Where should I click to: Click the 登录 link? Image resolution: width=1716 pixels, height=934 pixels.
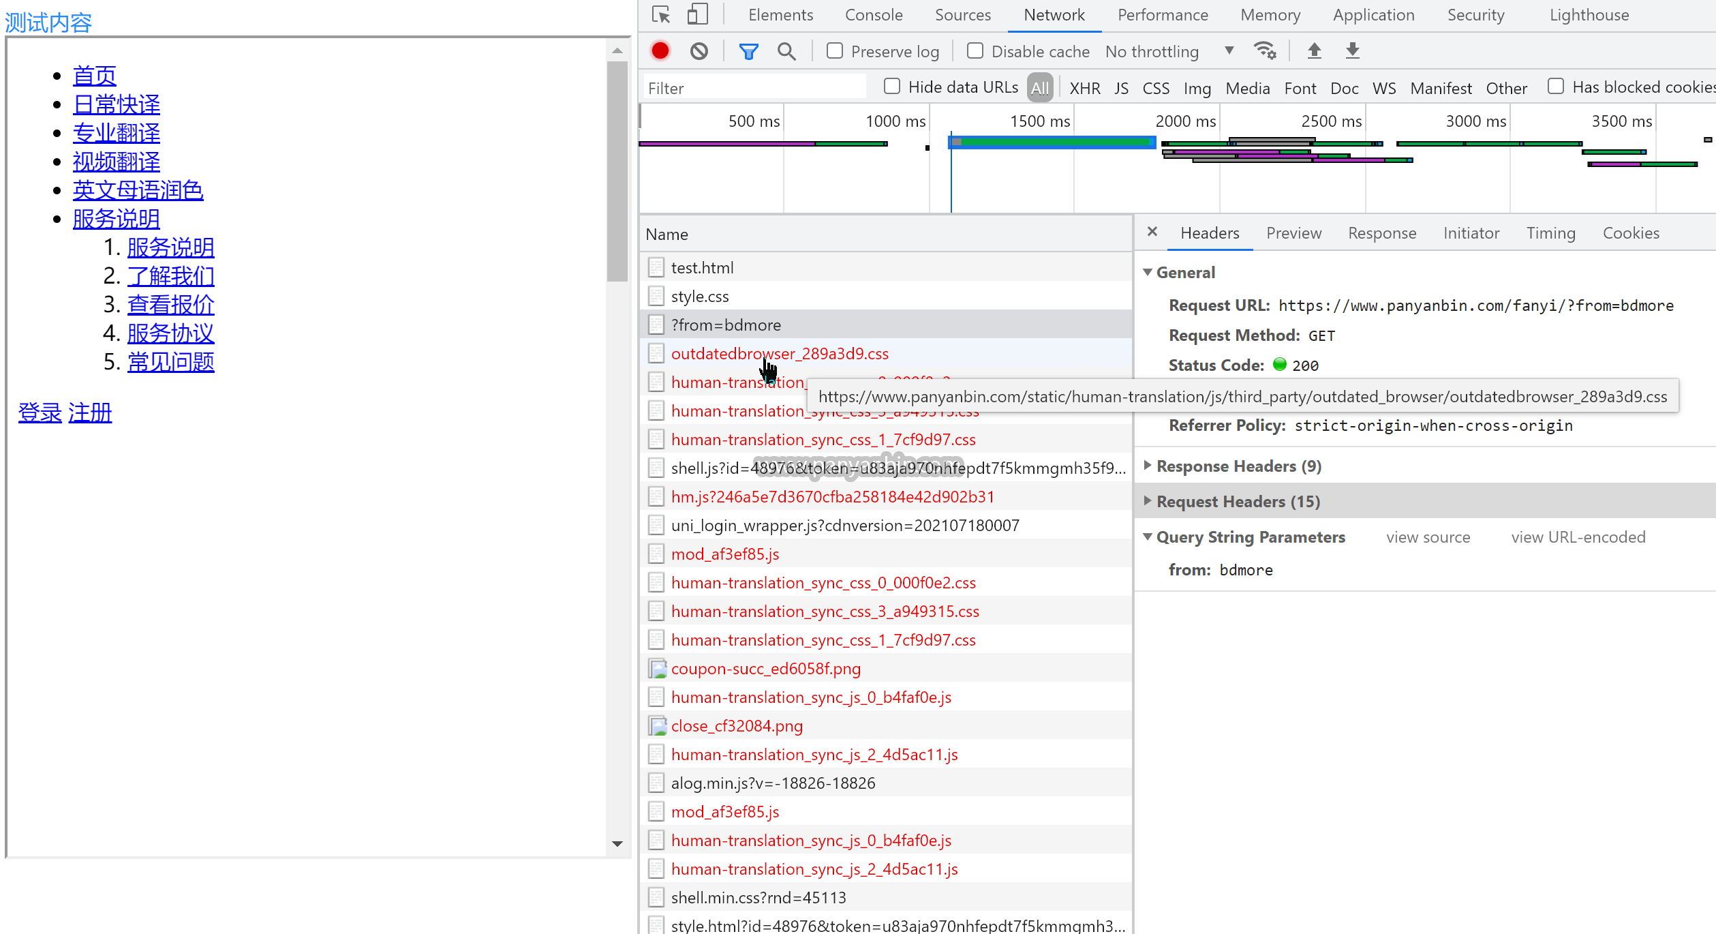[40, 412]
